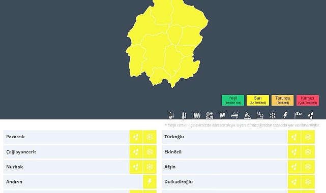Click the Pazarcık district name
The width and height of the screenshot is (326, 193).
pyautogui.click(x=15, y=137)
